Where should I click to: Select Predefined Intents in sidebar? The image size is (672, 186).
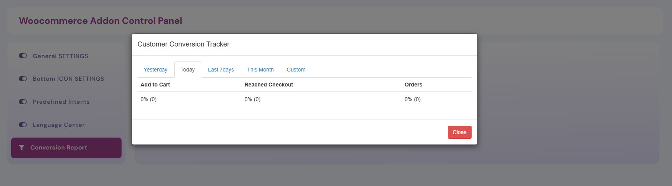61,102
